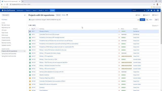Open the Export dropdown
The image size is (162, 91).
coord(146,15)
